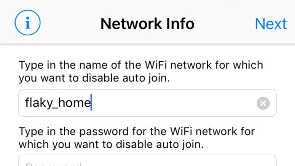Click the password instruction text
Viewport: 295px width, 166px height.
pyautogui.click(x=136, y=137)
